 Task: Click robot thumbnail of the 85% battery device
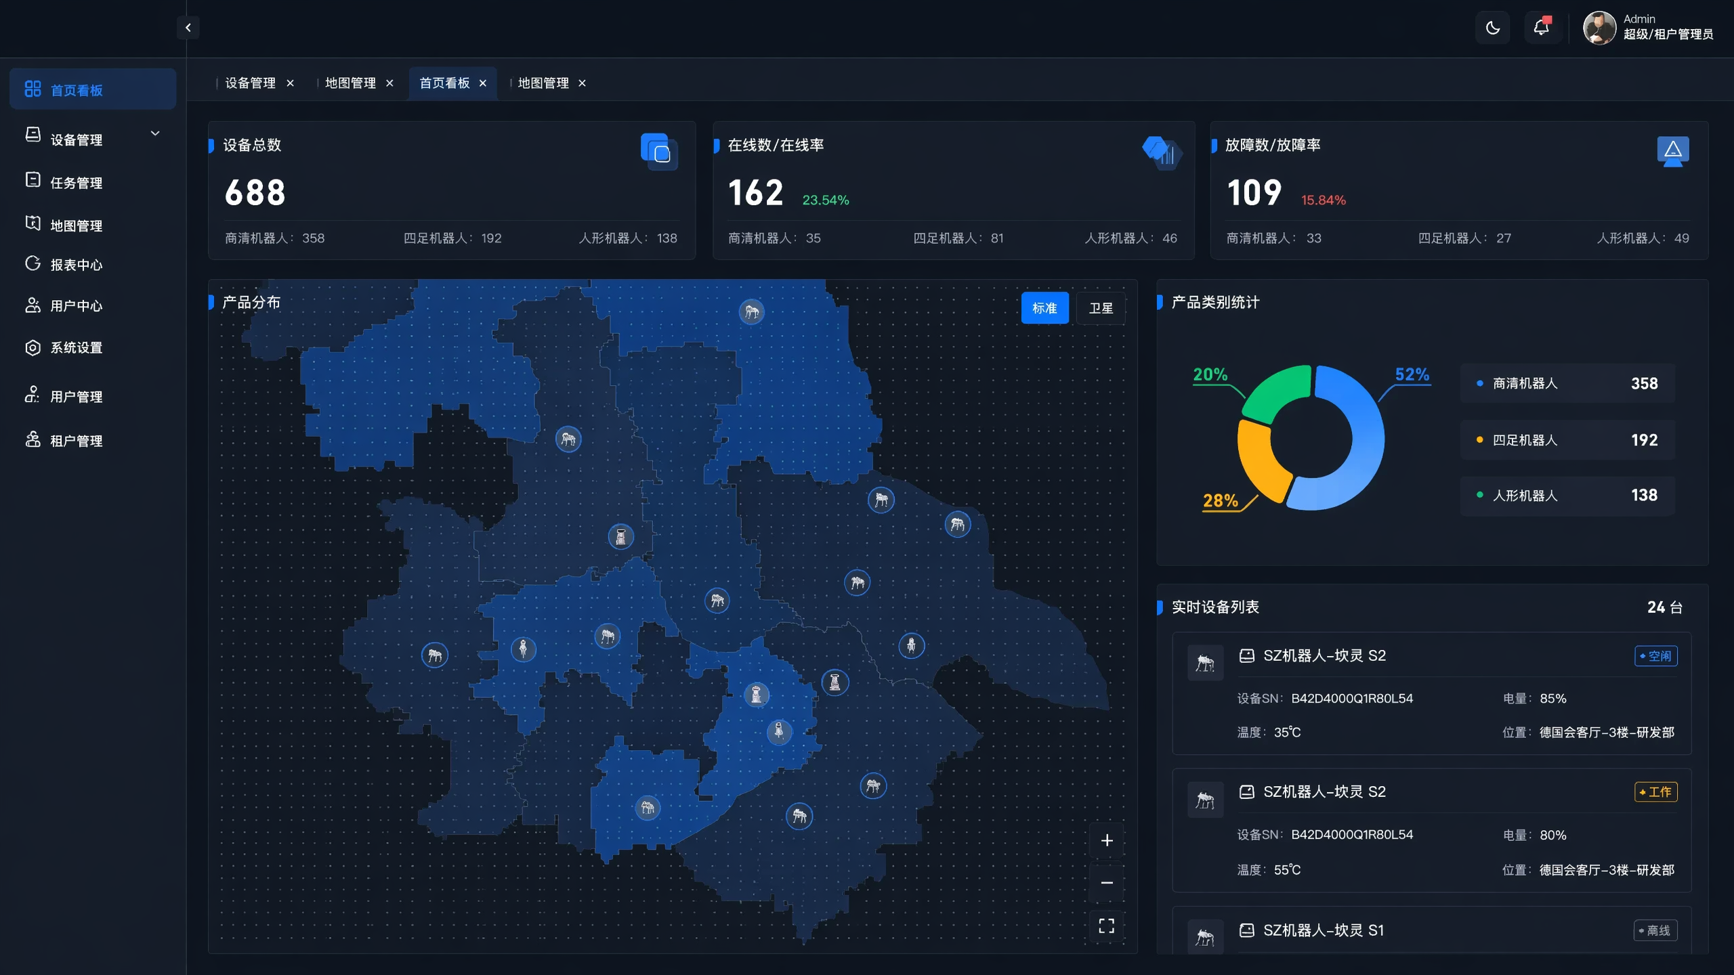click(1206, 662)
